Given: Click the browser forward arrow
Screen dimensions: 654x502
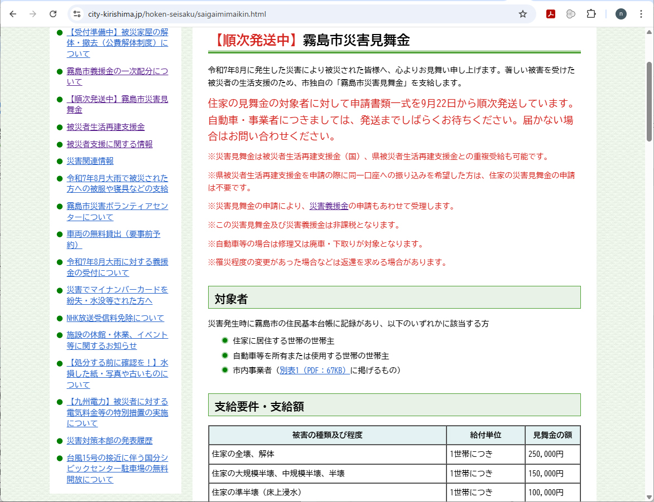Looking at the screenshot, I should pos(33,14).
